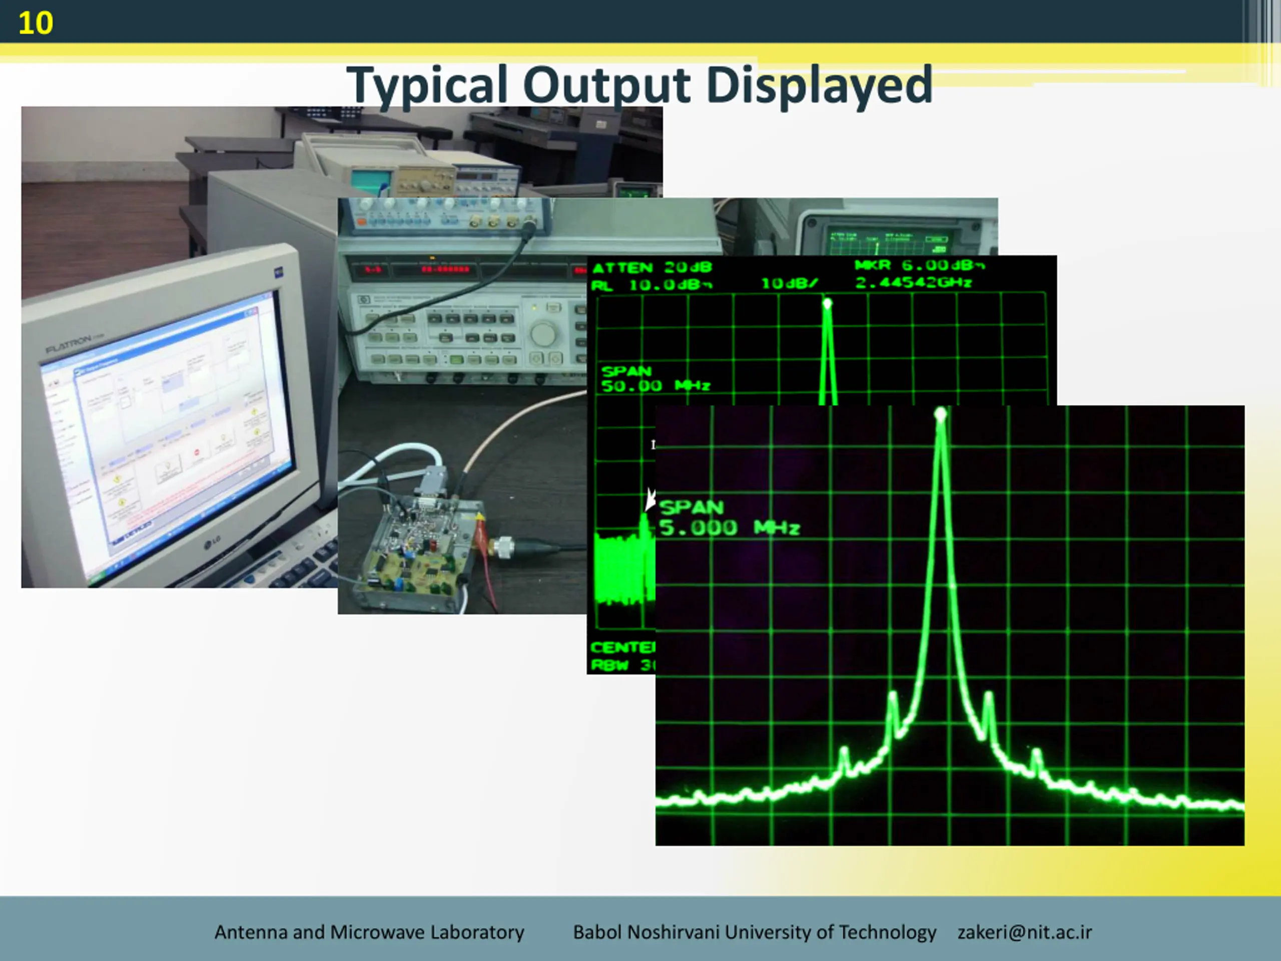This screenshot has height=961, width=1281.
Task: Click the MKR 6.00dBm marker readout
Action: pyautogui.click(x=919, y=265)
